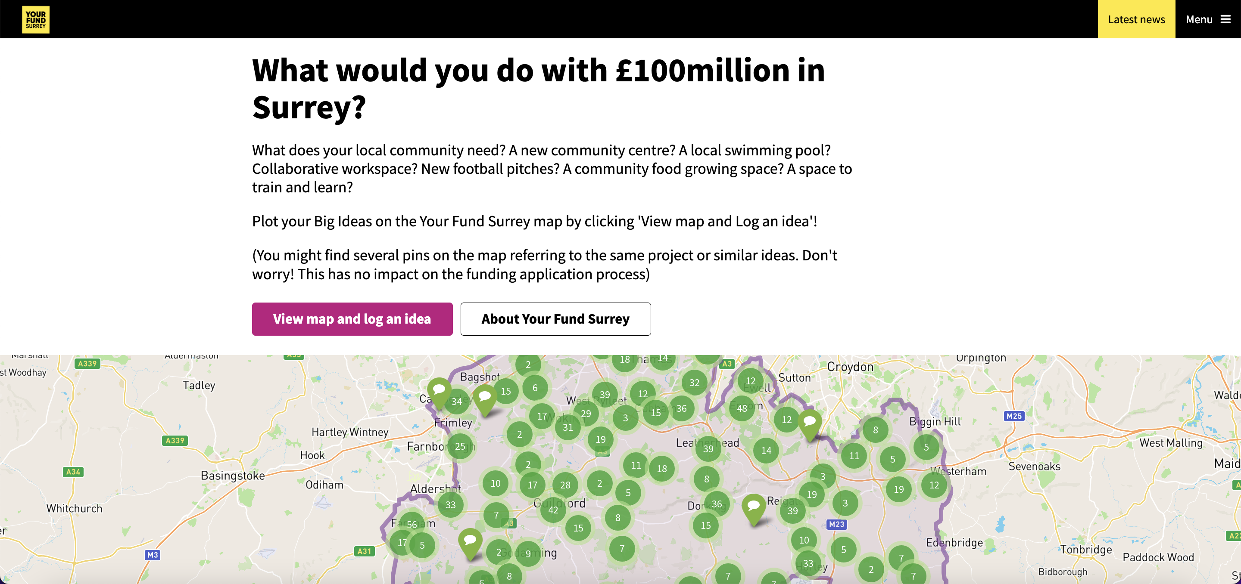
Task: Click the Basingstoke label on the map
Action: pyautogui.click(x=233, y=476)
